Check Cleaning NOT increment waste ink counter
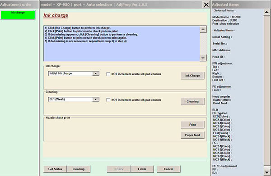This screenshot has width=271, height=176. pos(108,100)
